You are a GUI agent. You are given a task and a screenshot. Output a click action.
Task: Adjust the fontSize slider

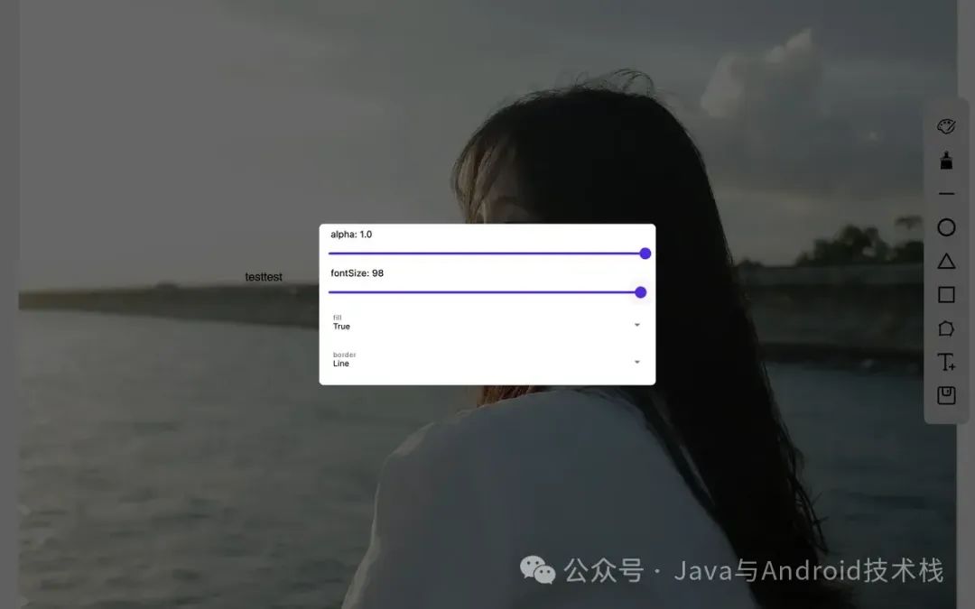pyautogui.click(x=487, y=292)
